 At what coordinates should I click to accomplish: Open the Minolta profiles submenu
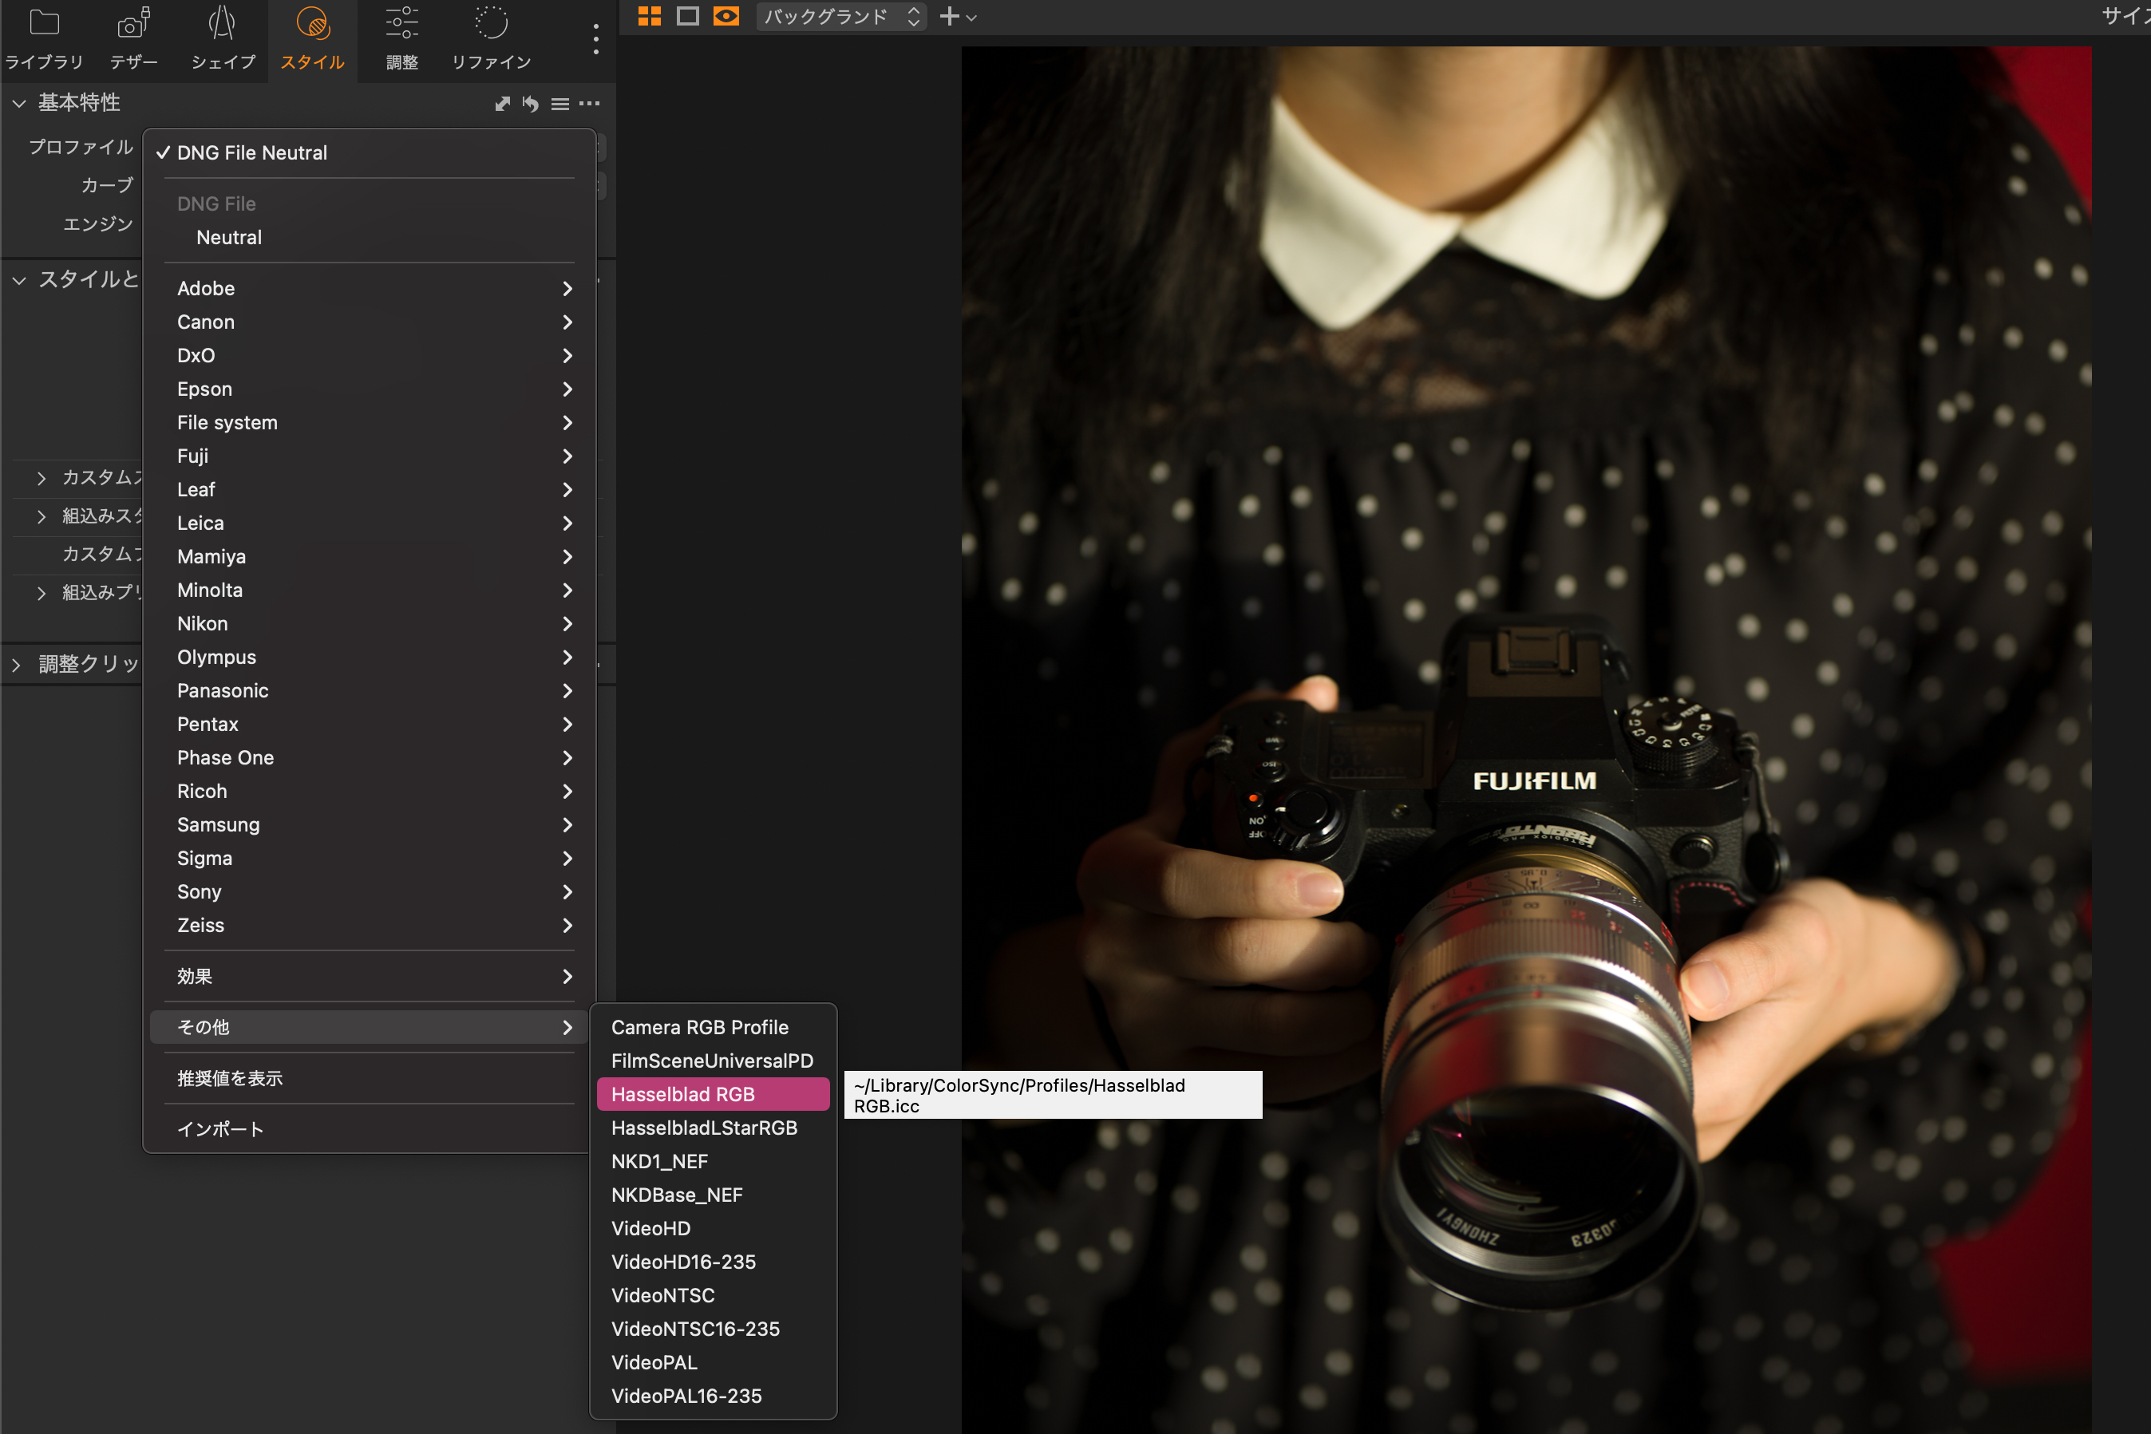[370, 591]
